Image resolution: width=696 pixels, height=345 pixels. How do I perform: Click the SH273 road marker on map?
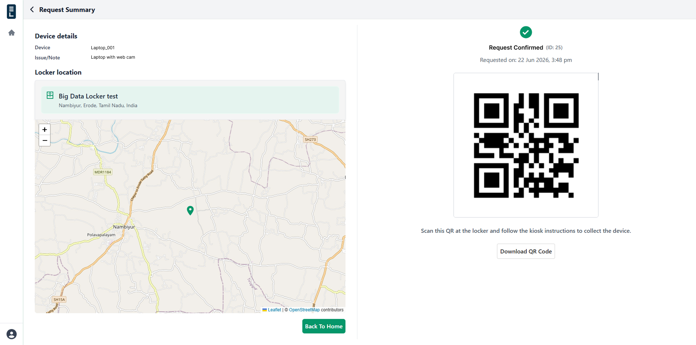tap(310, 139)
